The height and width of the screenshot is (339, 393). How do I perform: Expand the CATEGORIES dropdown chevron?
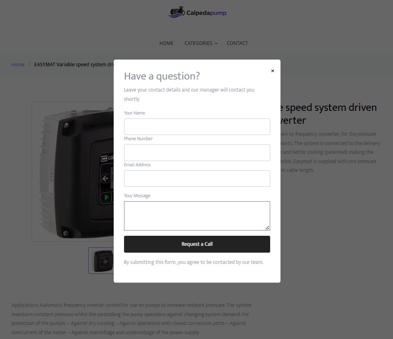216,43
